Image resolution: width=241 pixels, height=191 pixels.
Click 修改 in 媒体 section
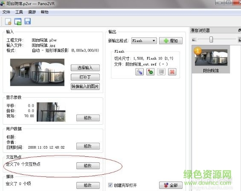tap(88, 185)
